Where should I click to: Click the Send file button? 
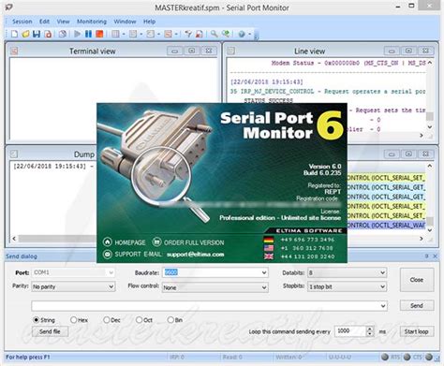(50, 331)
